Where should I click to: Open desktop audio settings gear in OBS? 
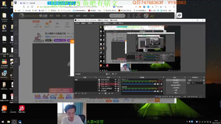coord(162,91)
